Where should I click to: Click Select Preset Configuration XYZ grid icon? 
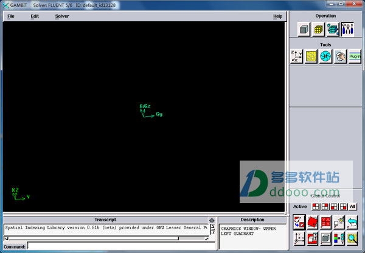pyautogui.click(x=325, y=222)
